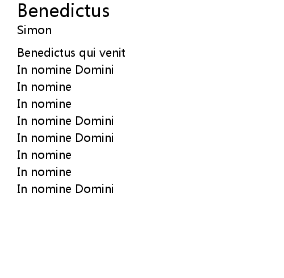Click the final "In nomine Domini" line

pos(65,189)
